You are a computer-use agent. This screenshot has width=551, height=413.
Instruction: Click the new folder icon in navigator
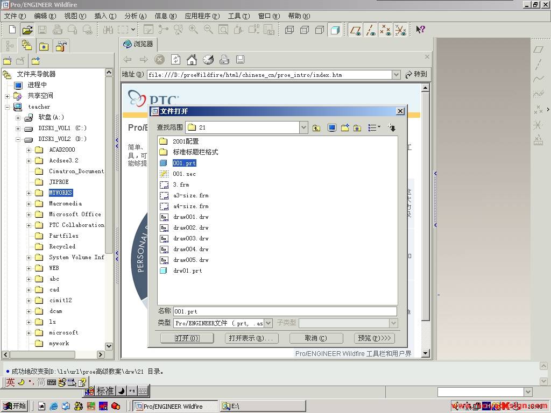coord(8,61)
